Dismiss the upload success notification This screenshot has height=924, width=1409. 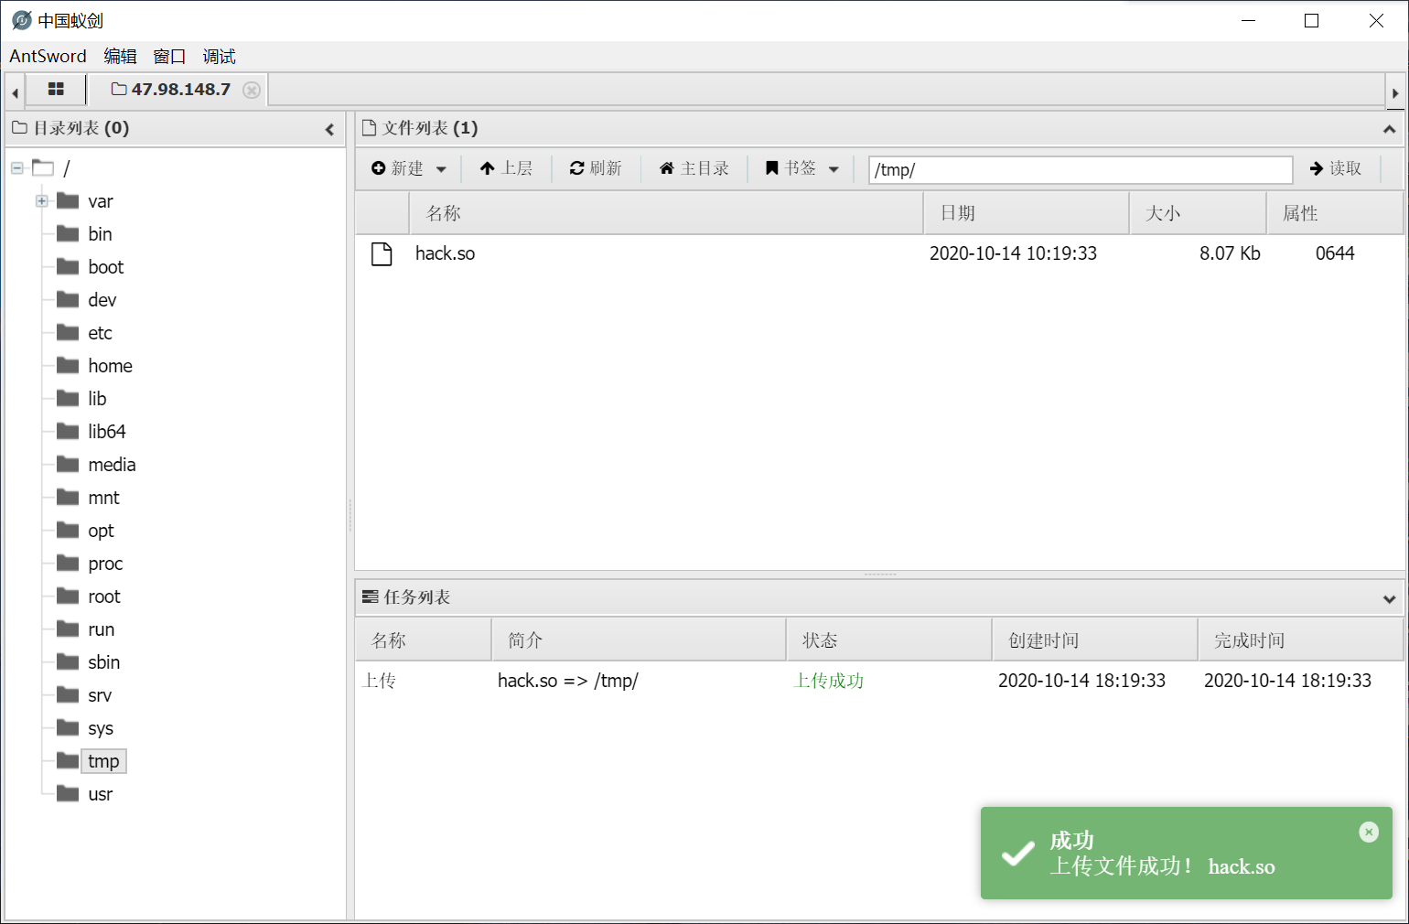pyautogui.click(x=1368, y=832)
